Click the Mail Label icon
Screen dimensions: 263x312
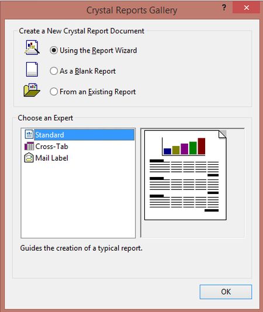(x=29, y=158)
